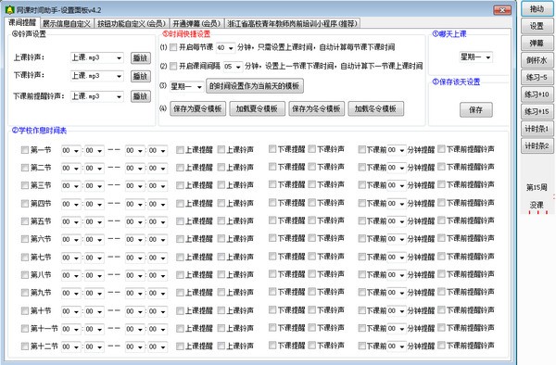Play the 下课前提醒铃声 sound
Image resolution: width=556 pixels, height=365 pixels.
(141, 96)
